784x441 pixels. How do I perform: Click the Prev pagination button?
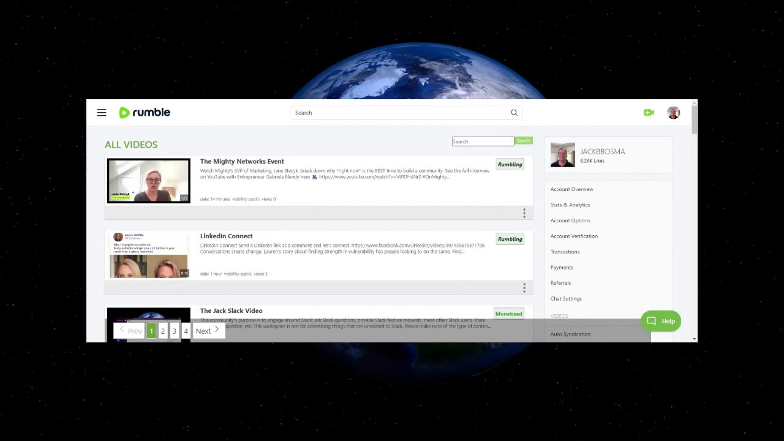[x=129, y=331]
